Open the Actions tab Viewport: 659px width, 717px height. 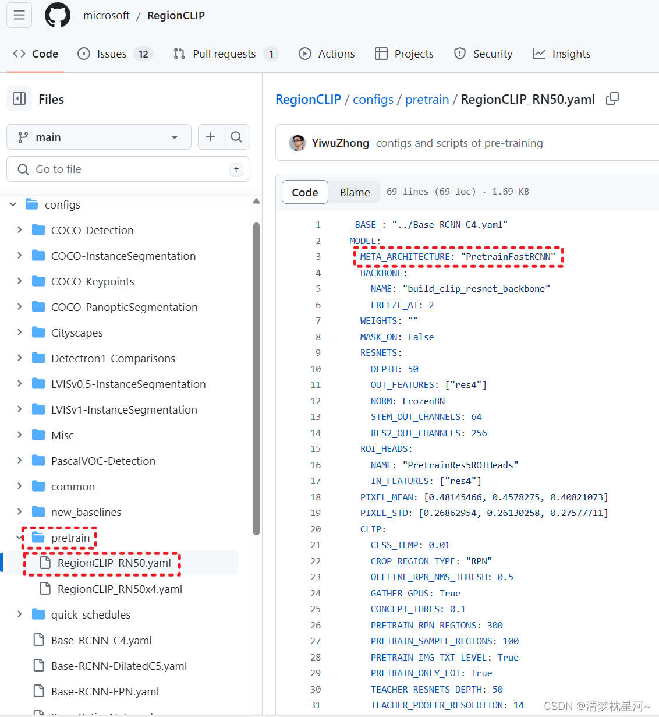327,54
